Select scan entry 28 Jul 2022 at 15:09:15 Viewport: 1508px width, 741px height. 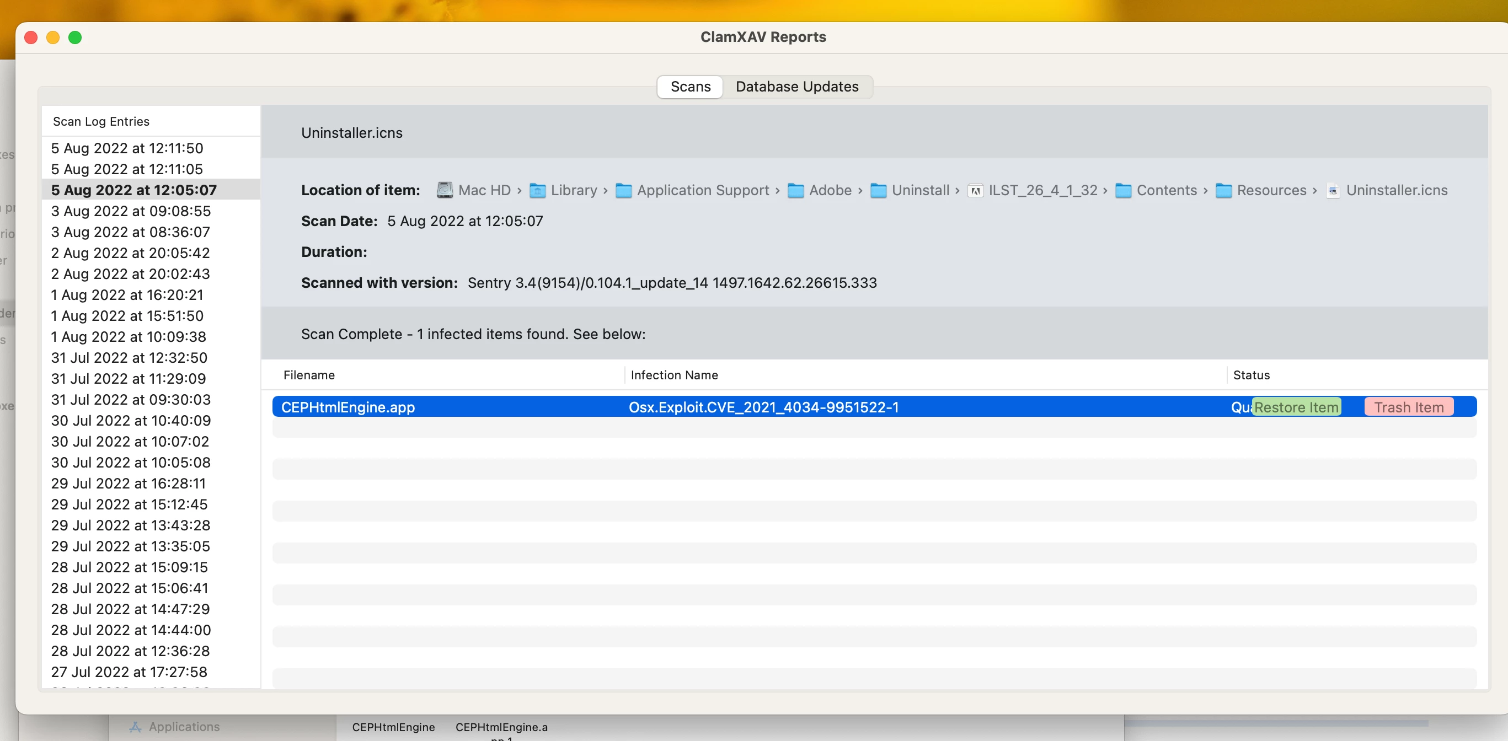pos(130,567)
